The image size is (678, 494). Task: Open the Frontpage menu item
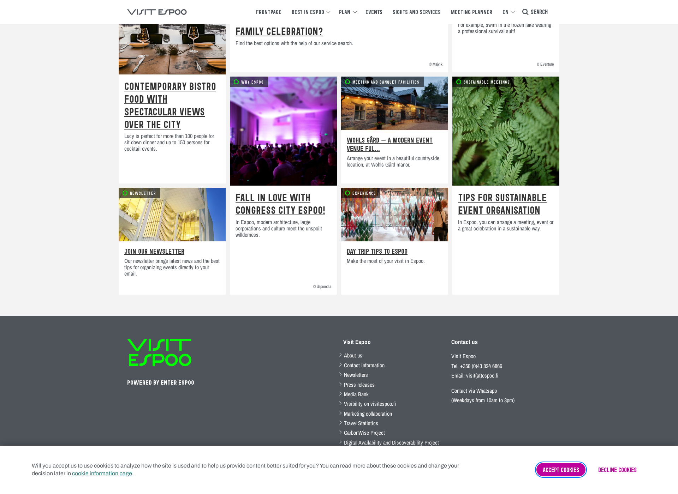[x=268, y=12]
